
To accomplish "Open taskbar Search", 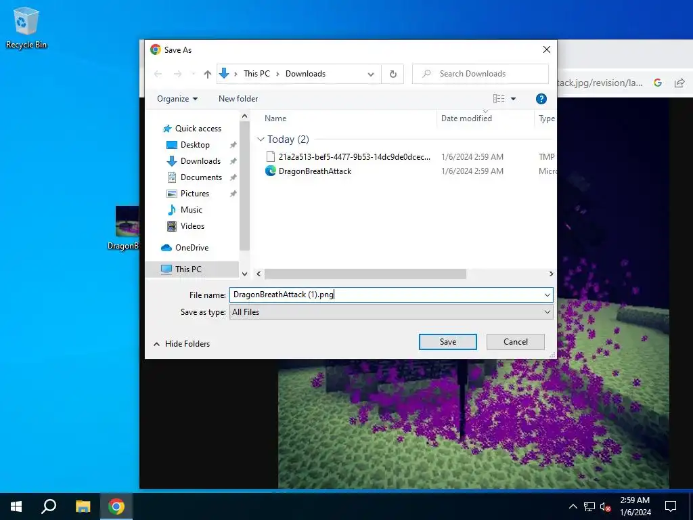I will pyautogui.click(x=49, y=506).
